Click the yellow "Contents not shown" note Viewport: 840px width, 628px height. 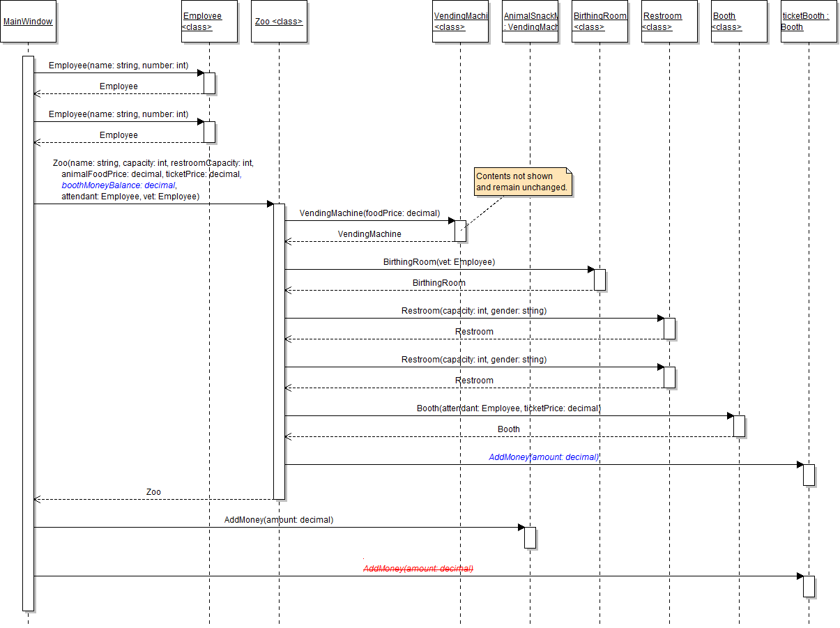(x=522, y=183)
